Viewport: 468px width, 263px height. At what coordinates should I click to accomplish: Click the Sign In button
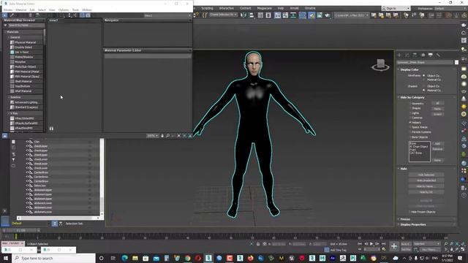pos(396,8)
